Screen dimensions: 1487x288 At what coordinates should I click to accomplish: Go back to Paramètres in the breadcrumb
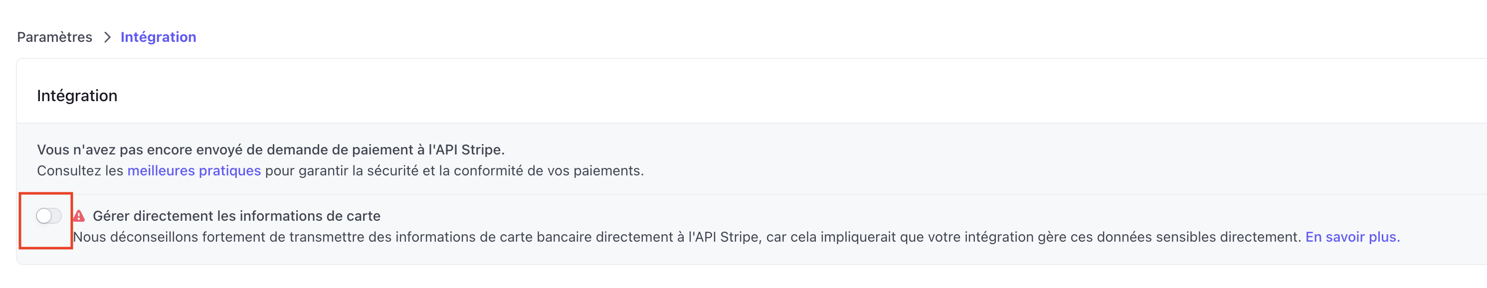coord(54,37)
